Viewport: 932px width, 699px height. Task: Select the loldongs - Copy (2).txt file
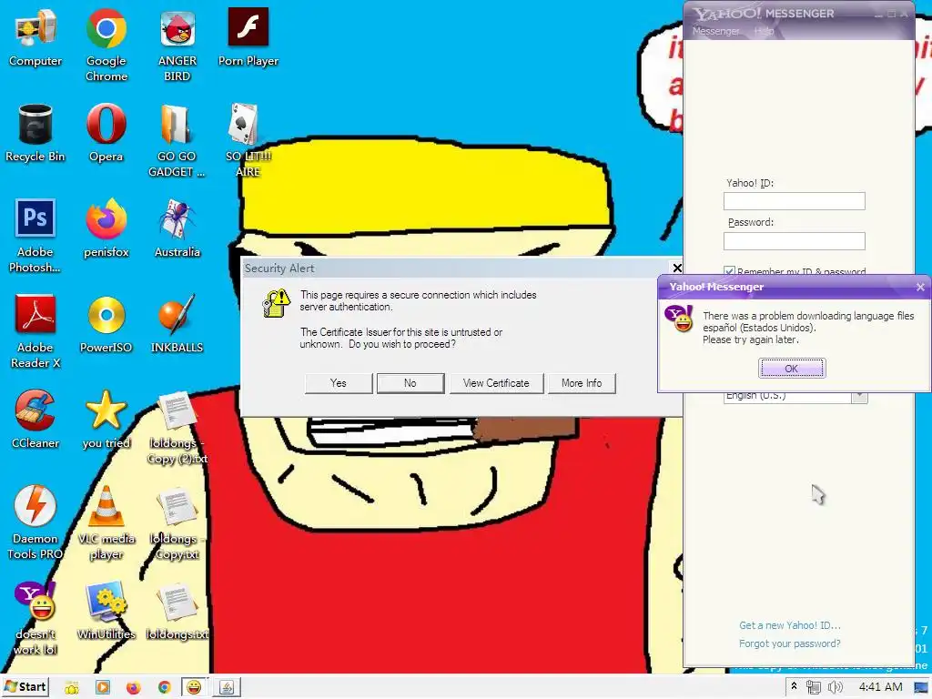click(177, 428)
